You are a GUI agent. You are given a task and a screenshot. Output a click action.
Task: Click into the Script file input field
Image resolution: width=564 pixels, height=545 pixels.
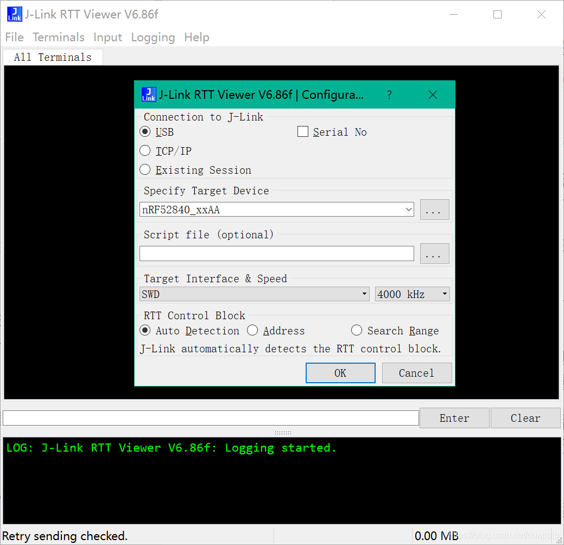click(277, 254)
